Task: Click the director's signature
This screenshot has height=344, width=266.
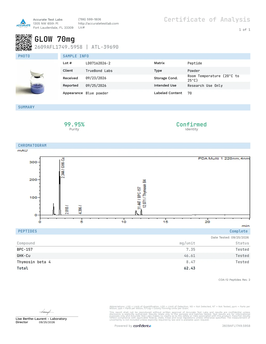Action: point(46,312)
